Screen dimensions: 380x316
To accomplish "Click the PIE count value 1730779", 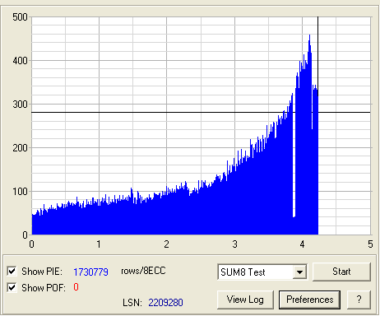I will tap(90, 272).
